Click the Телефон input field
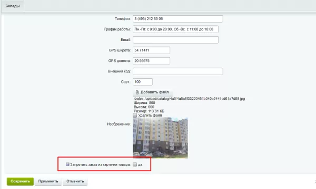Image resolution: width=316 pixels, height=189 pixels. 178,19
